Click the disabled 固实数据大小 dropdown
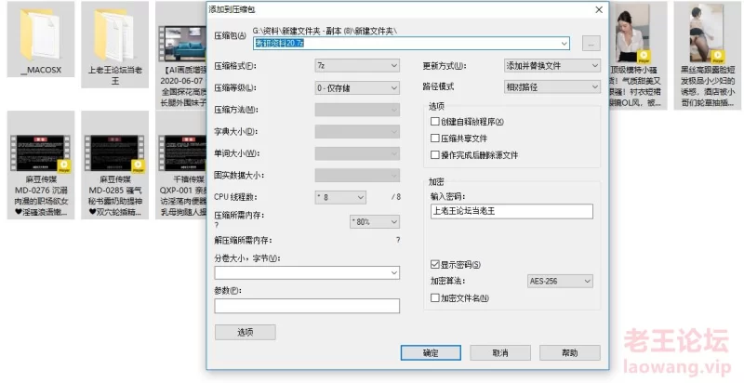Viewport: 744px width, 383px height. tap(357, 175)
